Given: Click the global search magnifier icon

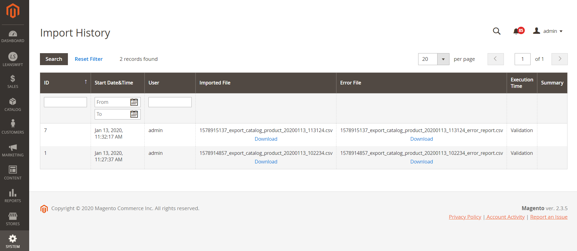Looking at the screenshot, I should coord(497,31).
